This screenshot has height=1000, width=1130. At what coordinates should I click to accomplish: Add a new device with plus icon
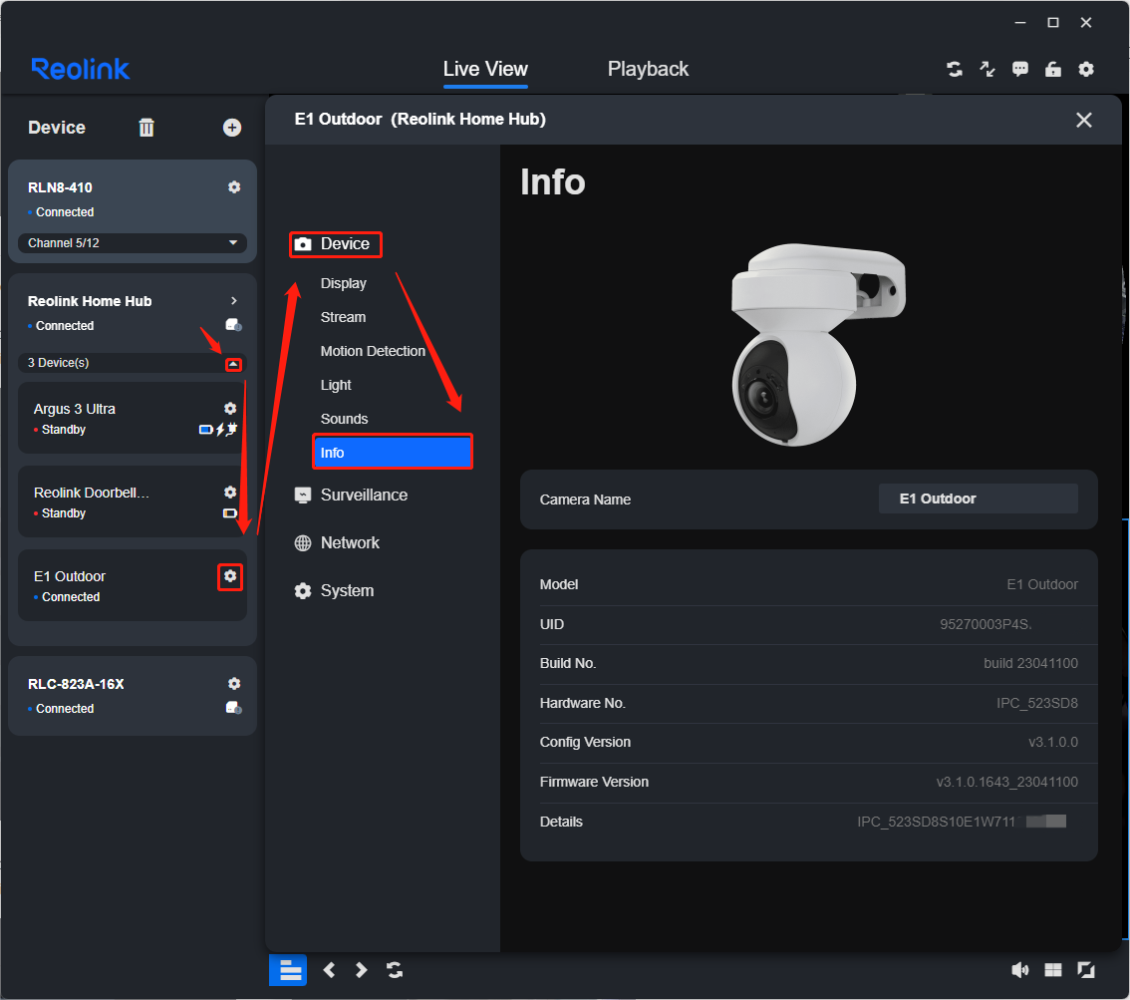tap(232, 128)
